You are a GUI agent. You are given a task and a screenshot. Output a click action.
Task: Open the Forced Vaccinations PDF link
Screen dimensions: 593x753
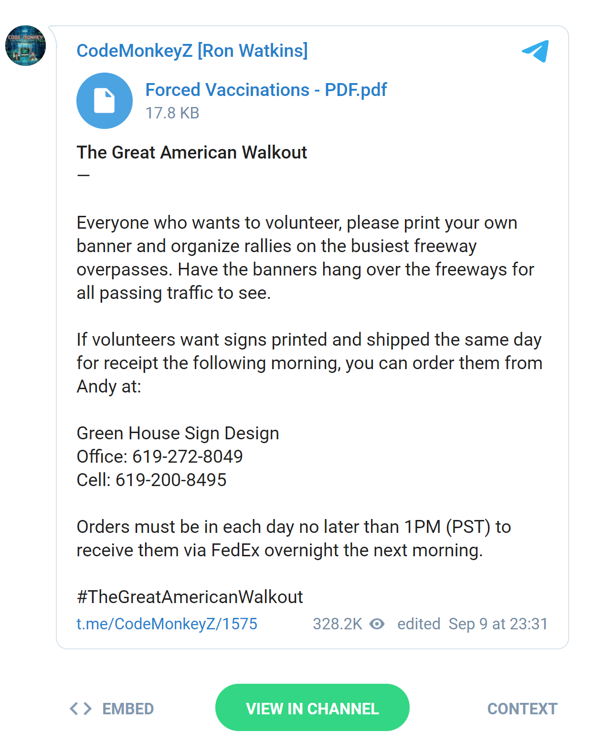coord(266,90)
